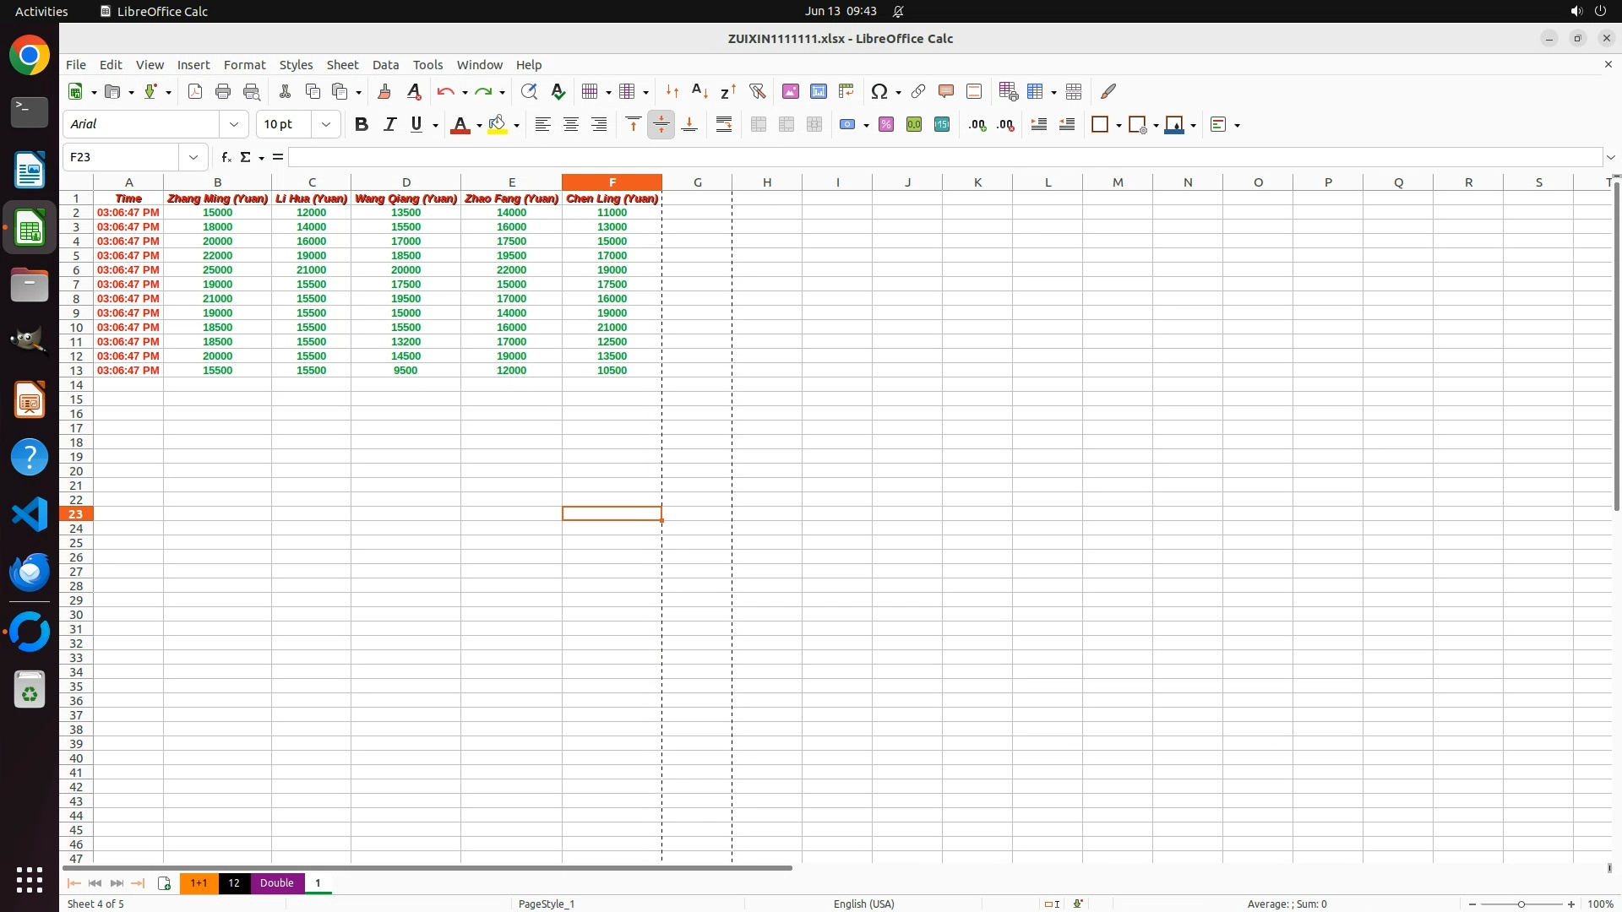Switch to the Double sheet tab
This screenshot has height=912, width=1622.
276,882
